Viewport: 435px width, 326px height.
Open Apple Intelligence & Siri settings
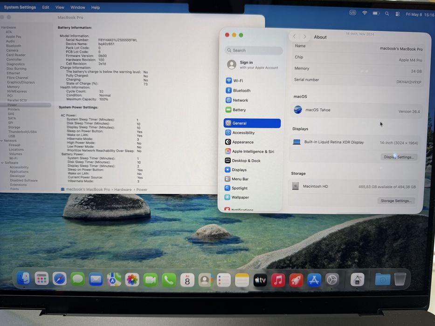(252, 151)
